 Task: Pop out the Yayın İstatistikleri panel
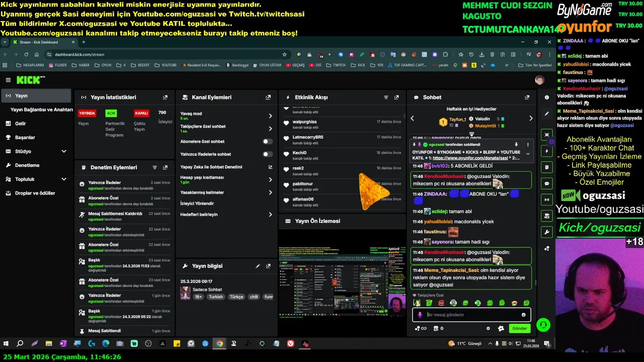tap(165, 98)
